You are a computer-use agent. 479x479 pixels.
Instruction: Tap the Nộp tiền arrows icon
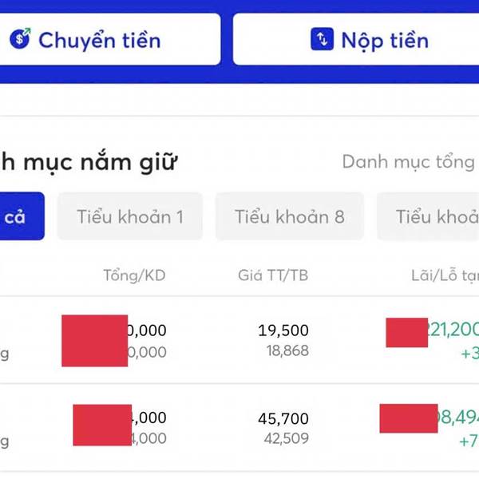click(x=322, y=39)
